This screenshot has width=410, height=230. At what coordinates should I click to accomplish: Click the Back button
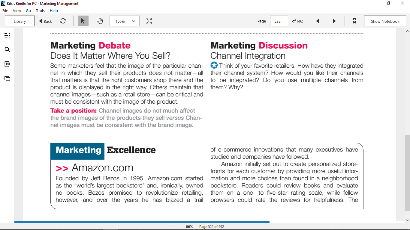(x=45, y=21)
